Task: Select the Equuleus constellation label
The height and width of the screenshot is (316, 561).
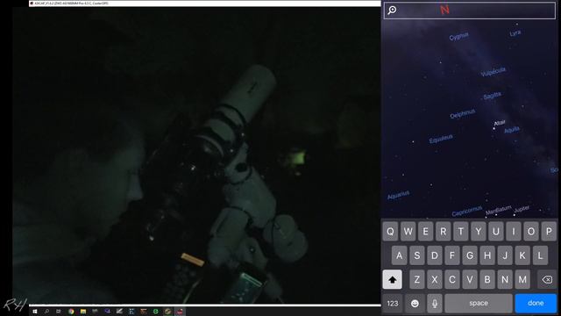Action: click(441, 139)
